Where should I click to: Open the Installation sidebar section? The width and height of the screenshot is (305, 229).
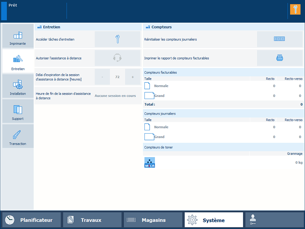coord(18,86)
